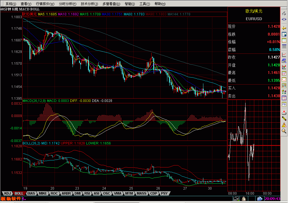
Task: Switch to the ROC indicator tab
Action: point(54,193)
